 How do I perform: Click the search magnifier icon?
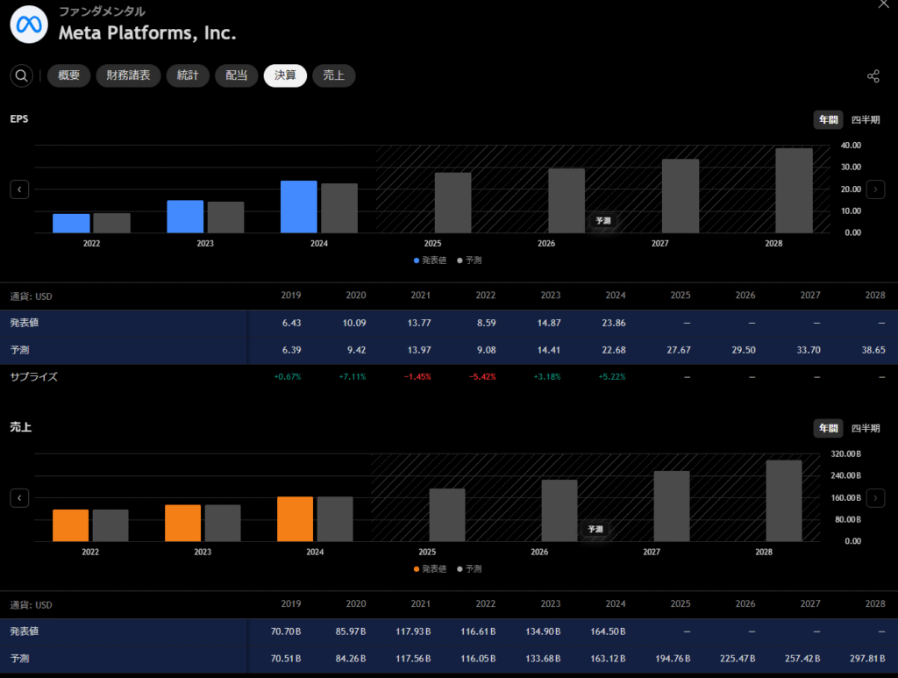21,75
